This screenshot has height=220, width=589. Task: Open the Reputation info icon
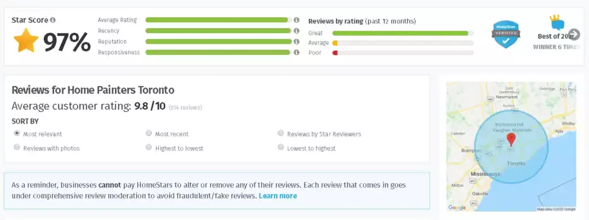pyautogui.click(x=296, y=42)
